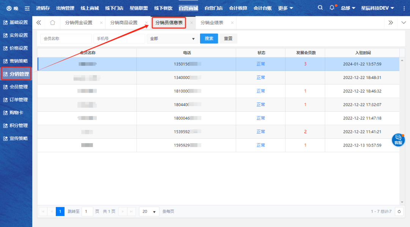Click the home tab icon

[x=52, y=23]
